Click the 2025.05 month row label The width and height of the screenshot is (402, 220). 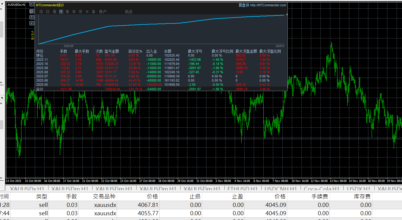tap(42, 85)
